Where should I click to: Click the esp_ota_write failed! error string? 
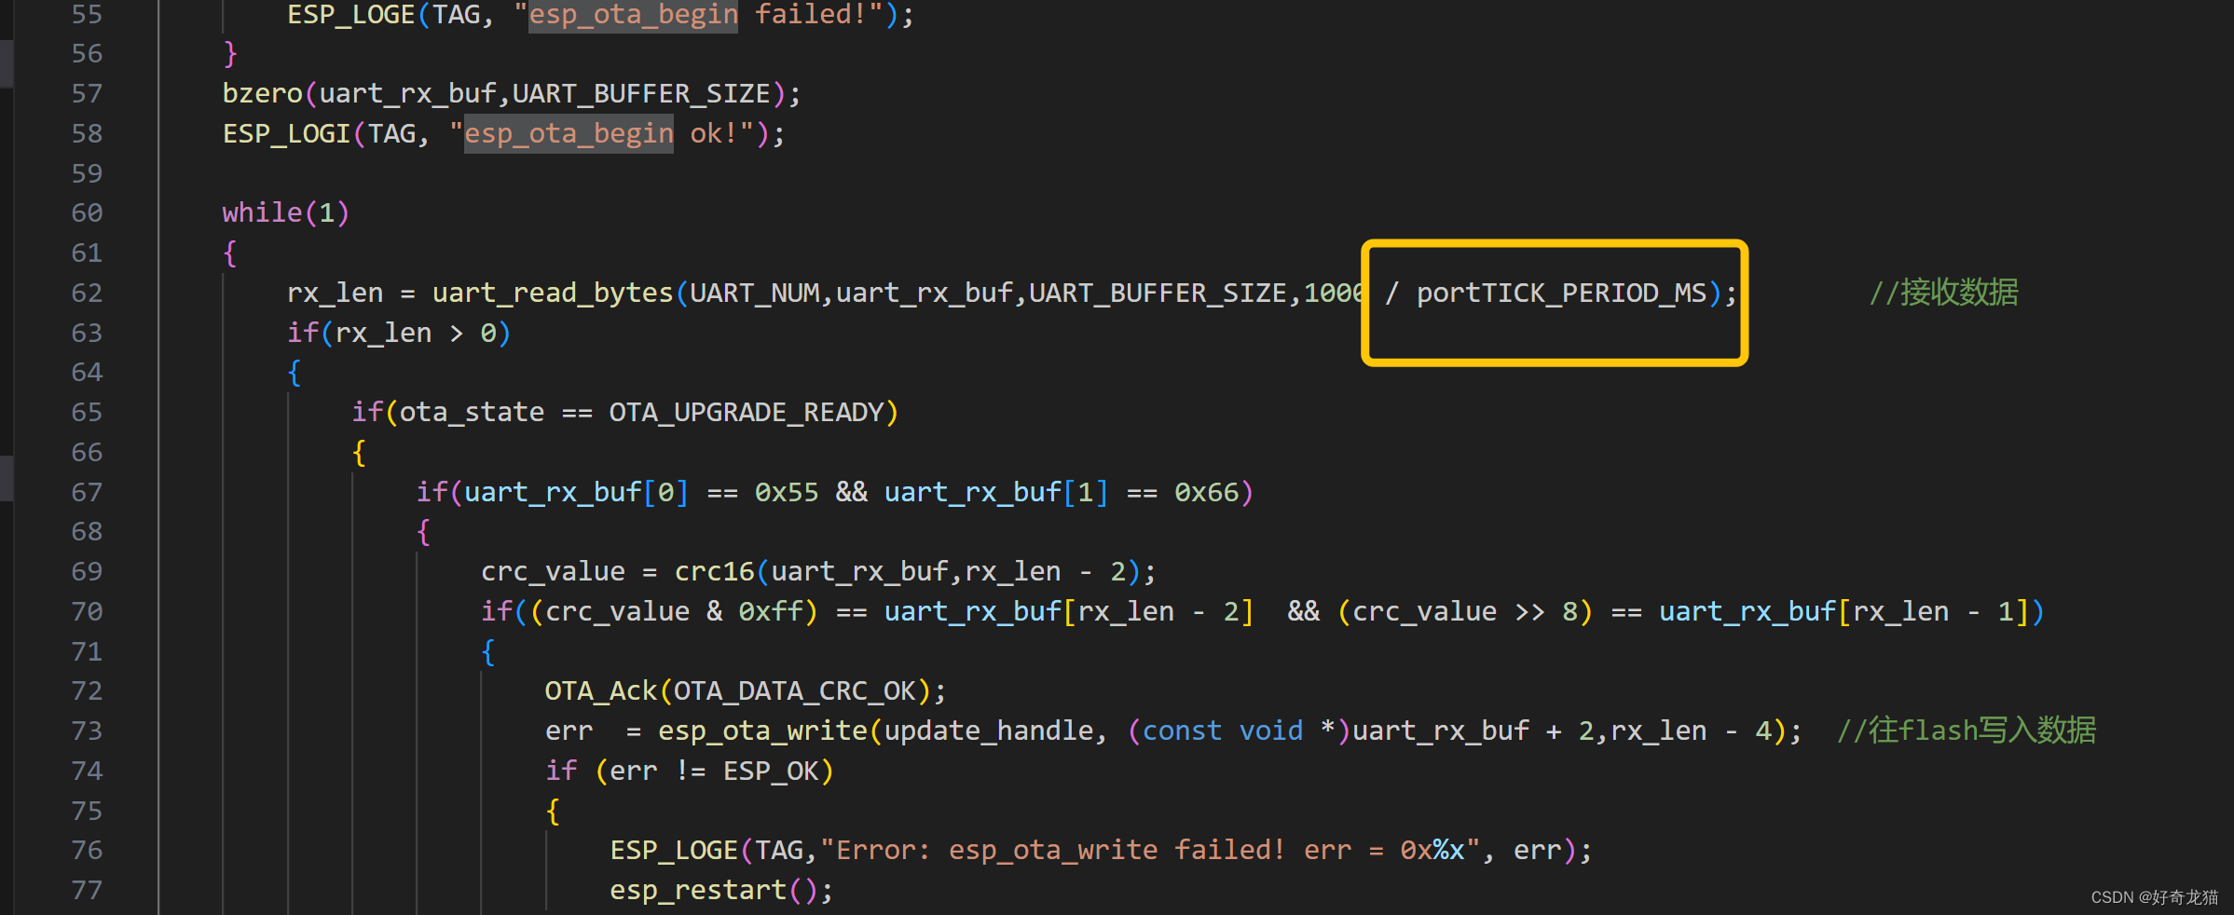(x=1149, y=851)
